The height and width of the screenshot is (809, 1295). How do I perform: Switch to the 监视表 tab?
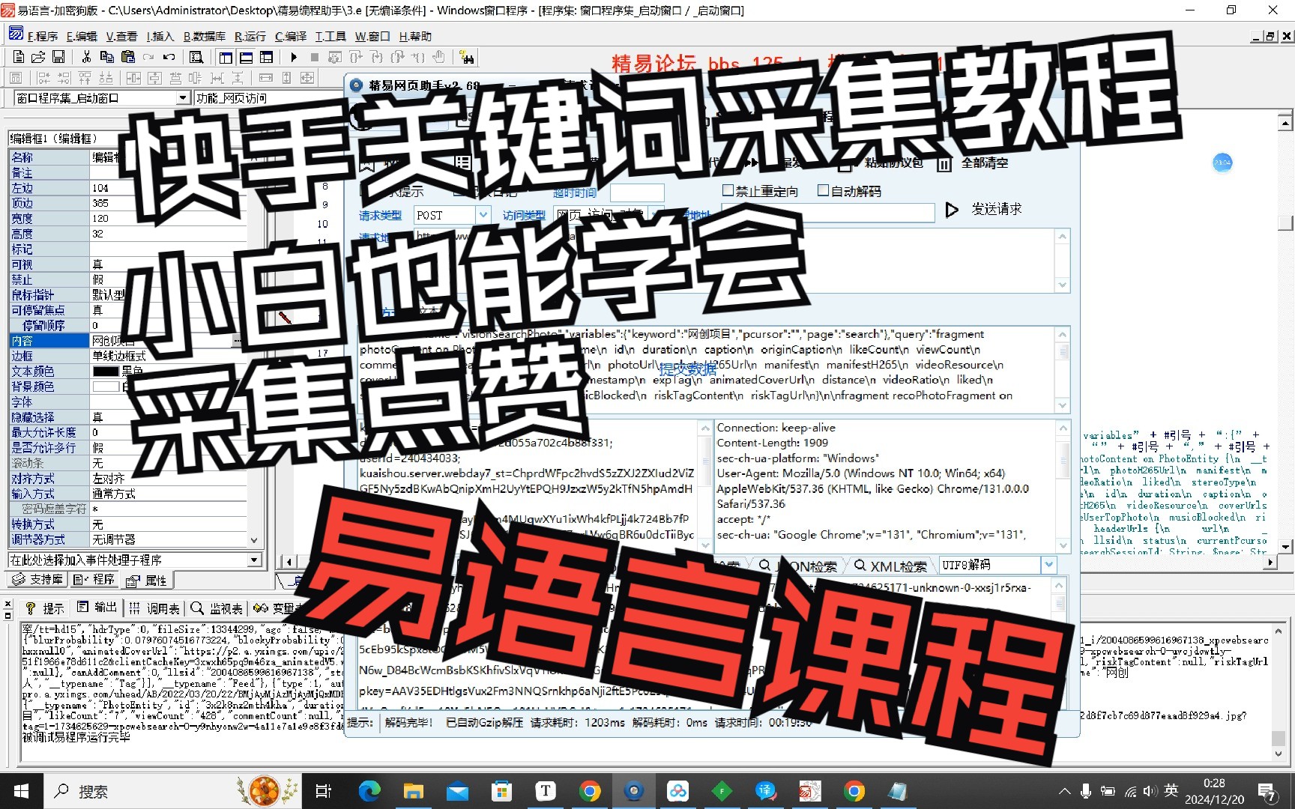point(217,607)
